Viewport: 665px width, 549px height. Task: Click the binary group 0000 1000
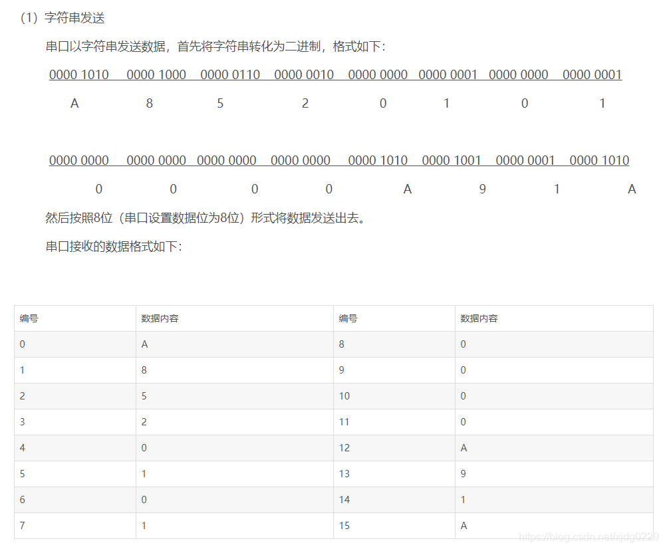[156, 74]
